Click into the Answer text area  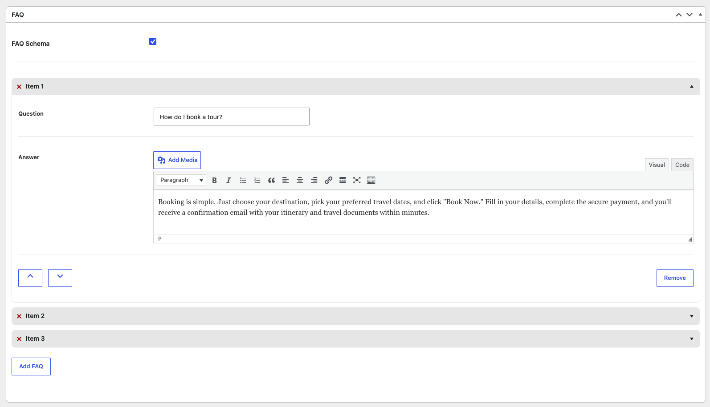[423, 212]
